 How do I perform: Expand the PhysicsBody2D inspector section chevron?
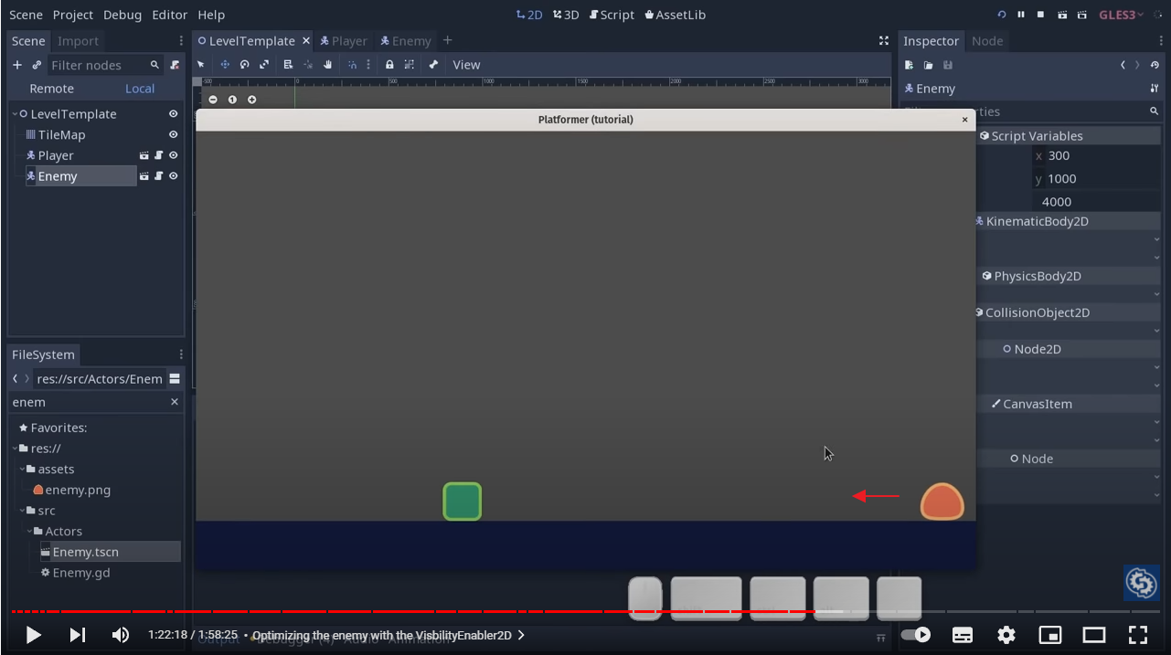1157,294
